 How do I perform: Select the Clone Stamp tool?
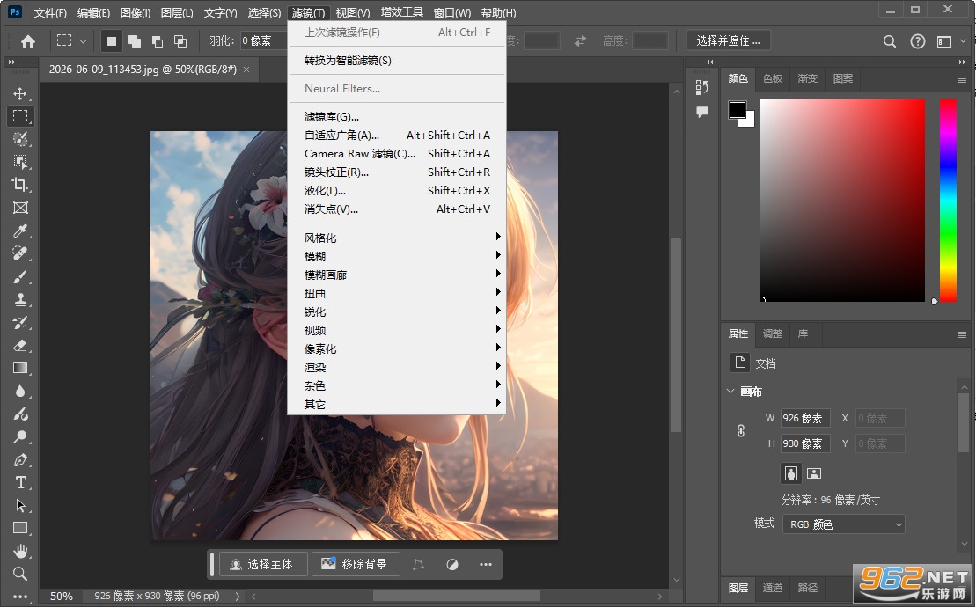click(x=20, y=300)
